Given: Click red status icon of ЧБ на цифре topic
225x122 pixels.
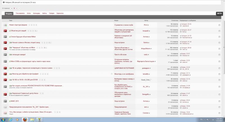Looking at the screenshot, I should (x=5, y=68).
